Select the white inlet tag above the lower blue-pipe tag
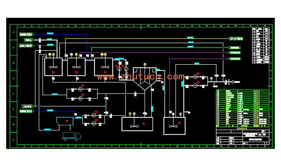The height and width of the screenshot is (167, 281). [28, 106]
